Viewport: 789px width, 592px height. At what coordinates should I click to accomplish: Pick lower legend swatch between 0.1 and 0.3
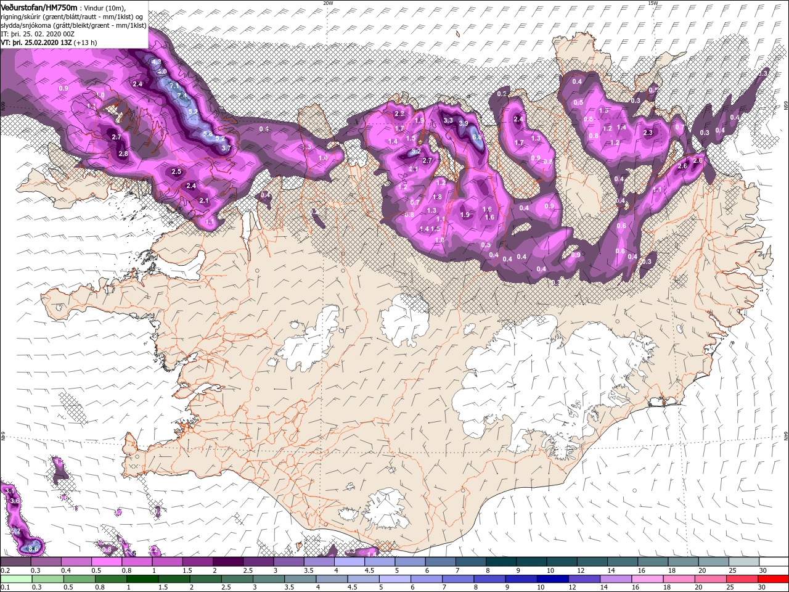pos(15,579)
